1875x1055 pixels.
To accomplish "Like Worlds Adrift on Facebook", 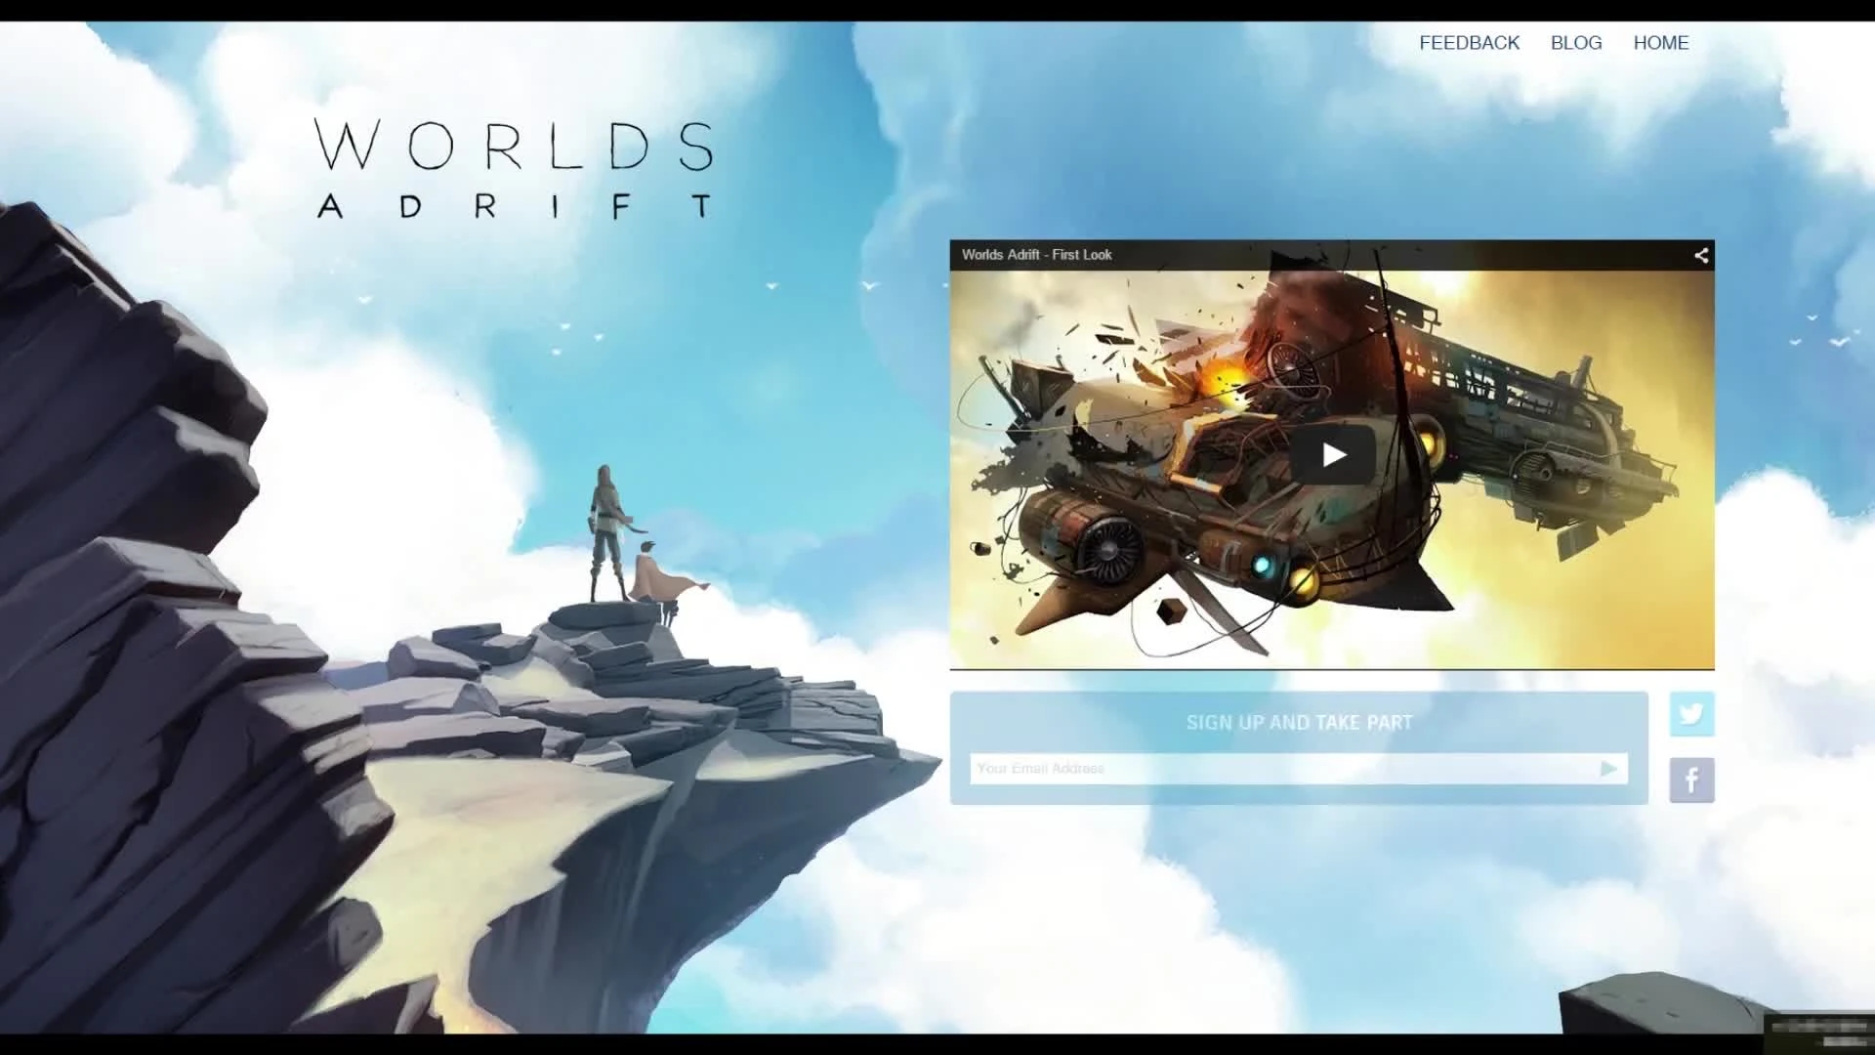I will 1692,780.
